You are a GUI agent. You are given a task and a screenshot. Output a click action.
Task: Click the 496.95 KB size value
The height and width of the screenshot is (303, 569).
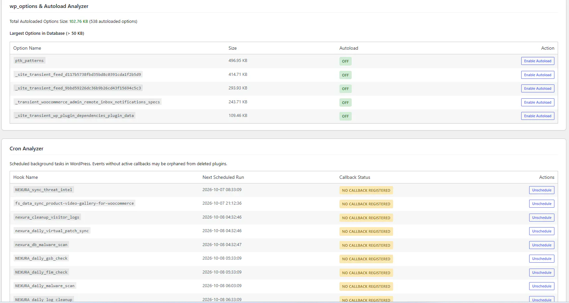pyautogui.click(x=238, y=61)
